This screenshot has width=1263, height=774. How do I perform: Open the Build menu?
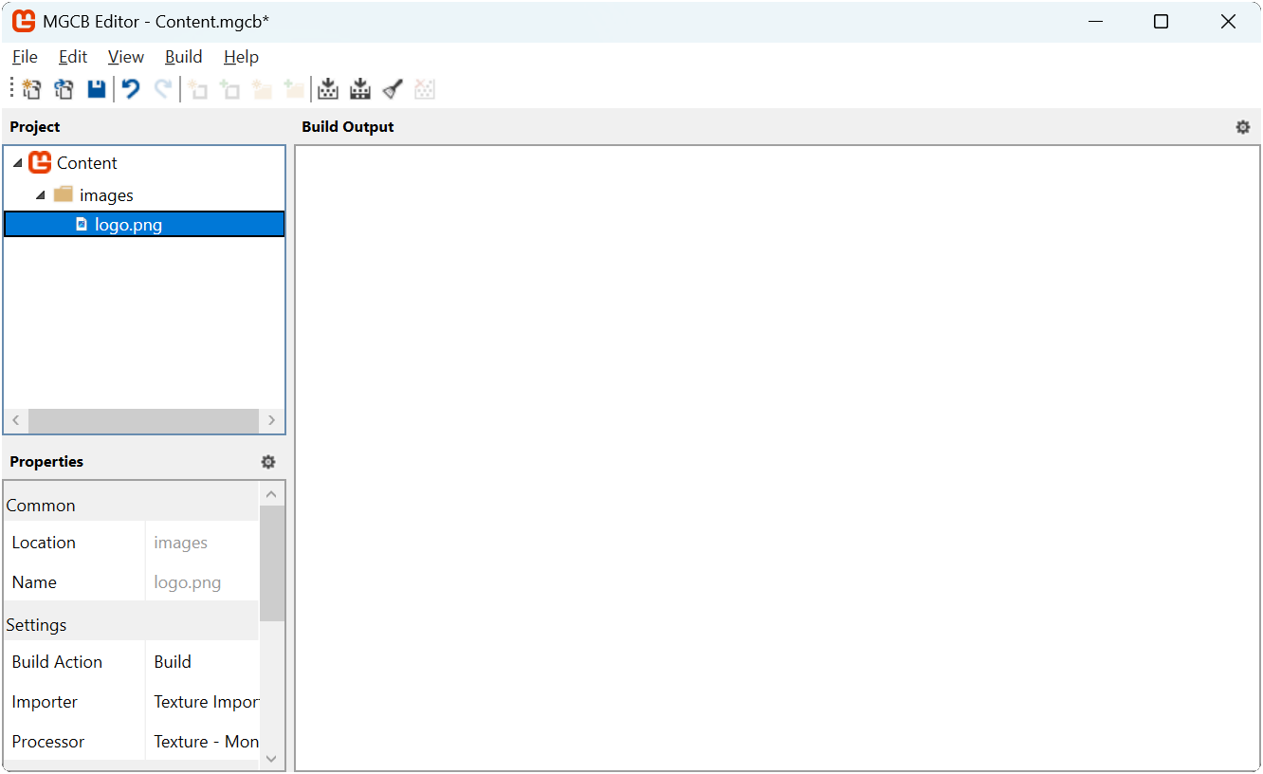click(x=183, y=57)
